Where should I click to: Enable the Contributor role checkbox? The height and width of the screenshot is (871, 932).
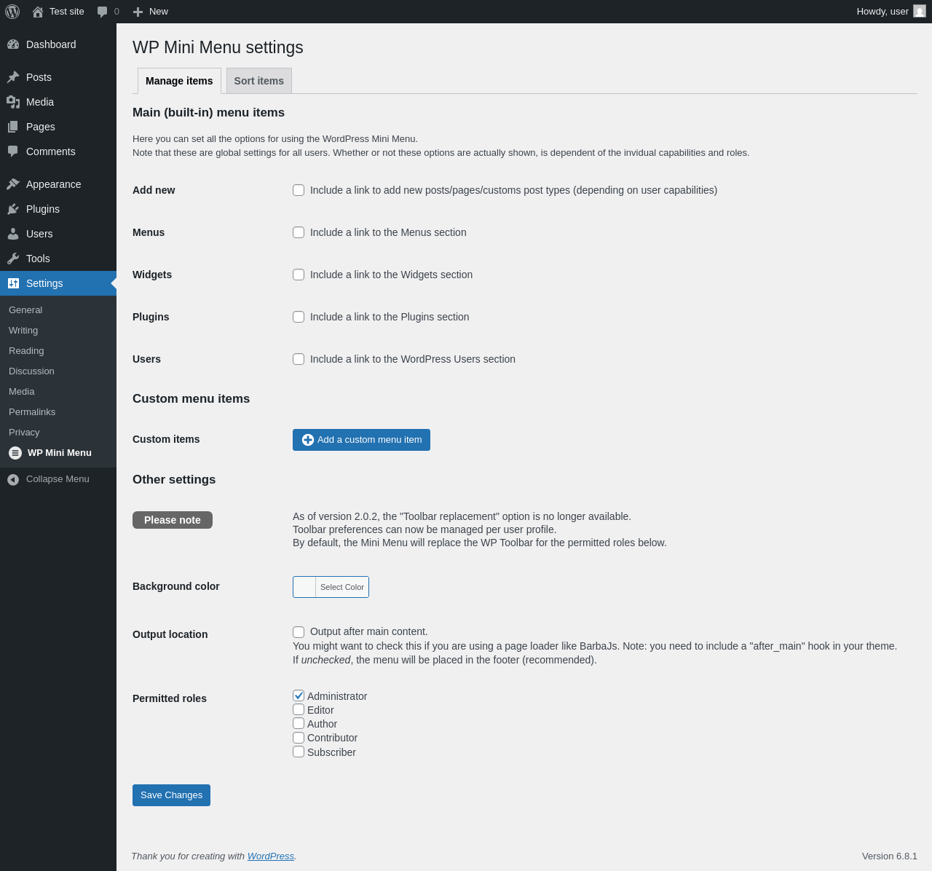coord(299,738)
